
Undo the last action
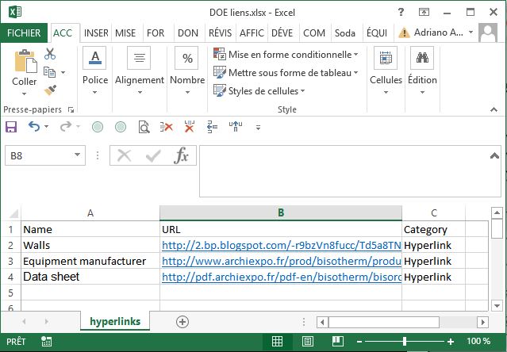pos(33,127)
